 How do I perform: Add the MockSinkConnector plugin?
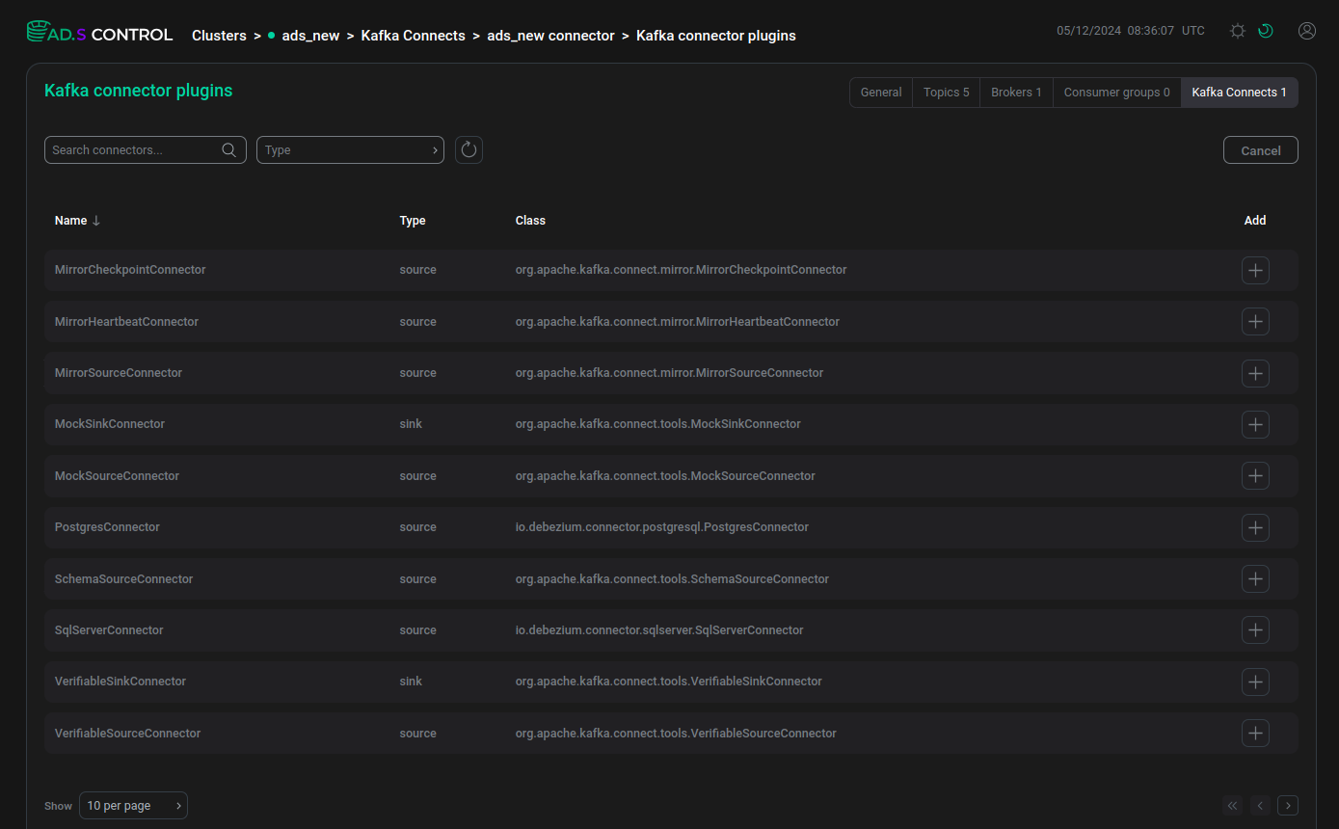[1255, 424]
